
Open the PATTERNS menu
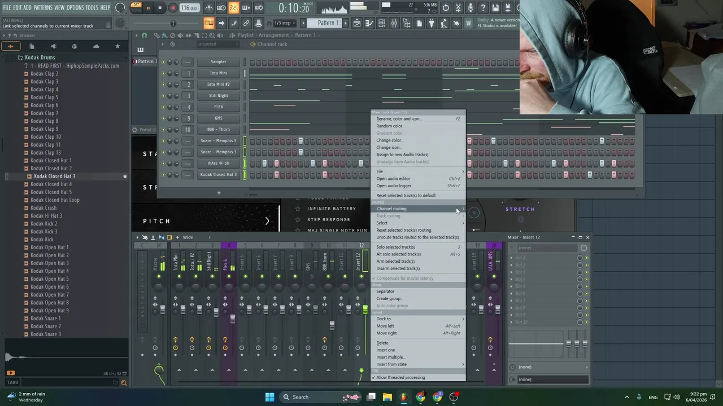[43, 7]
